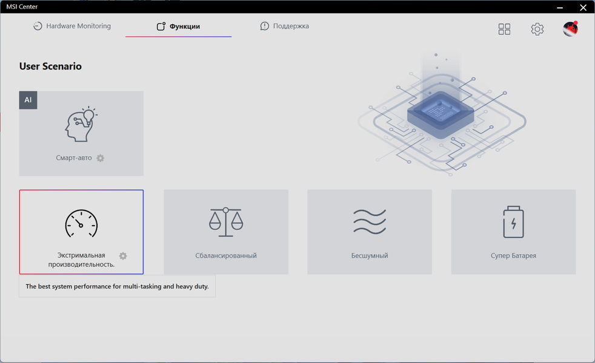Image resolution: width=595 pixels, height=363 pixels.
Task: Open the Hardware Monitoring tab
Action: click(72, 26)
